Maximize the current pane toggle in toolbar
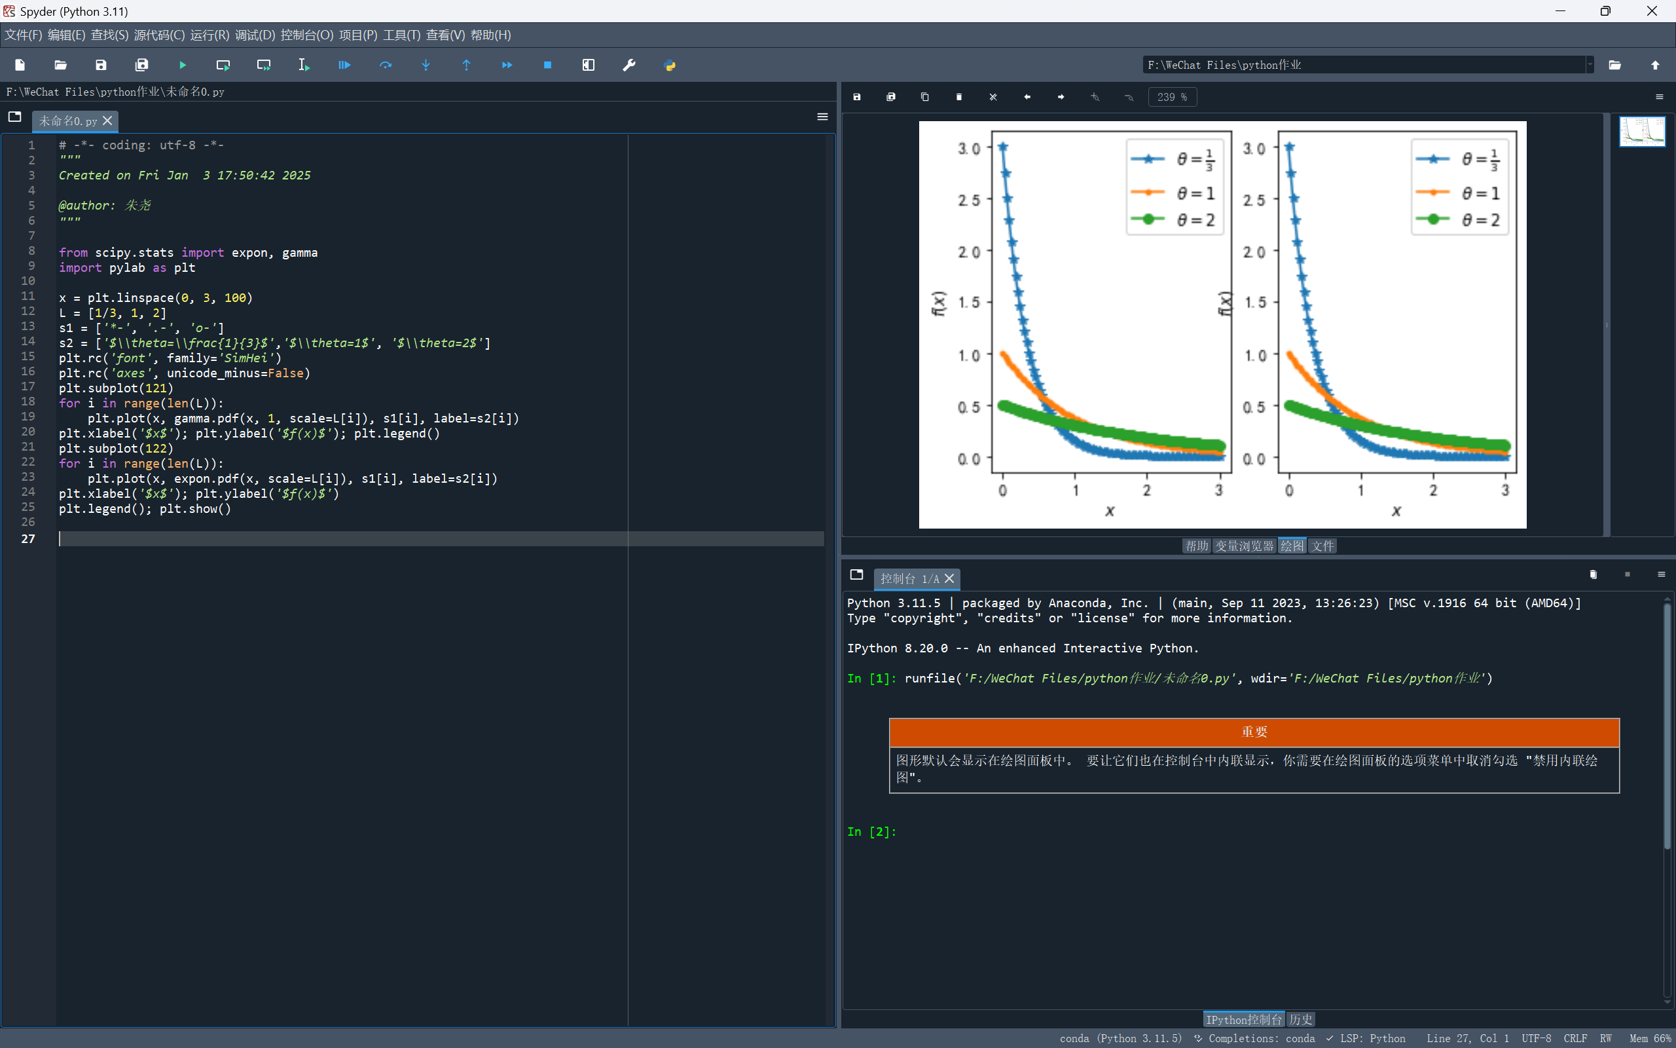Screen dimensions: 1676x1048 [x=588, y=65]
